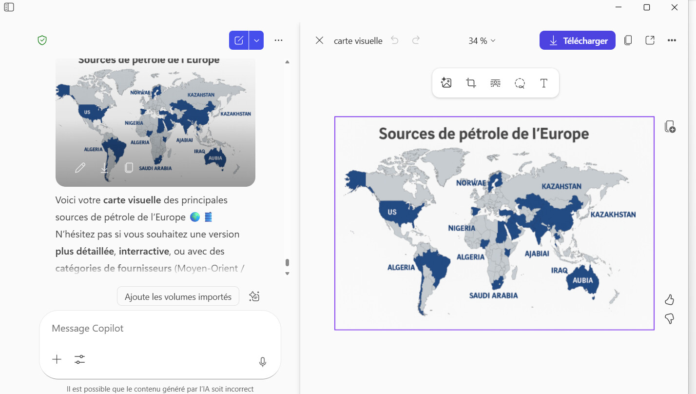Copy the canvas using the copy icon

pyautogui.click(x=628, y=40)
